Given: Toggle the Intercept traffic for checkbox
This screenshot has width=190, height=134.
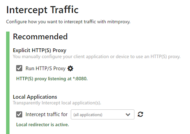Looking at the screenshot, I should click(19, 114).
